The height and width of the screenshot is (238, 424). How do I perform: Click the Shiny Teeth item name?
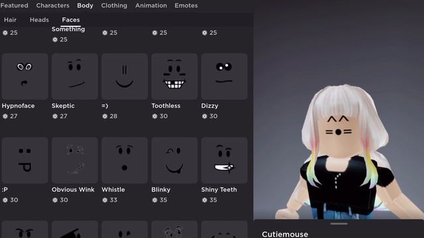pyautogui.click(x=219, y=190)
